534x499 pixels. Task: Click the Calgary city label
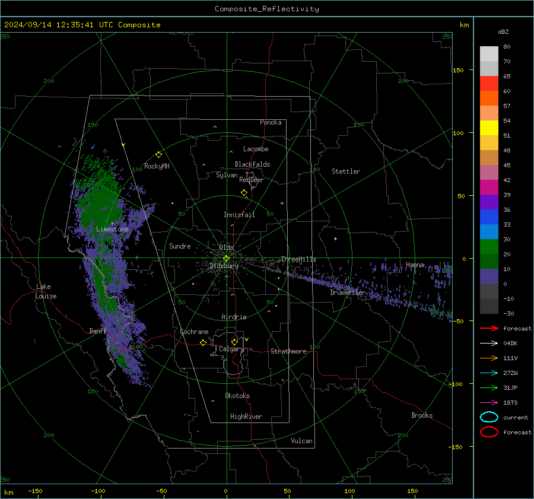coord(231,349)
